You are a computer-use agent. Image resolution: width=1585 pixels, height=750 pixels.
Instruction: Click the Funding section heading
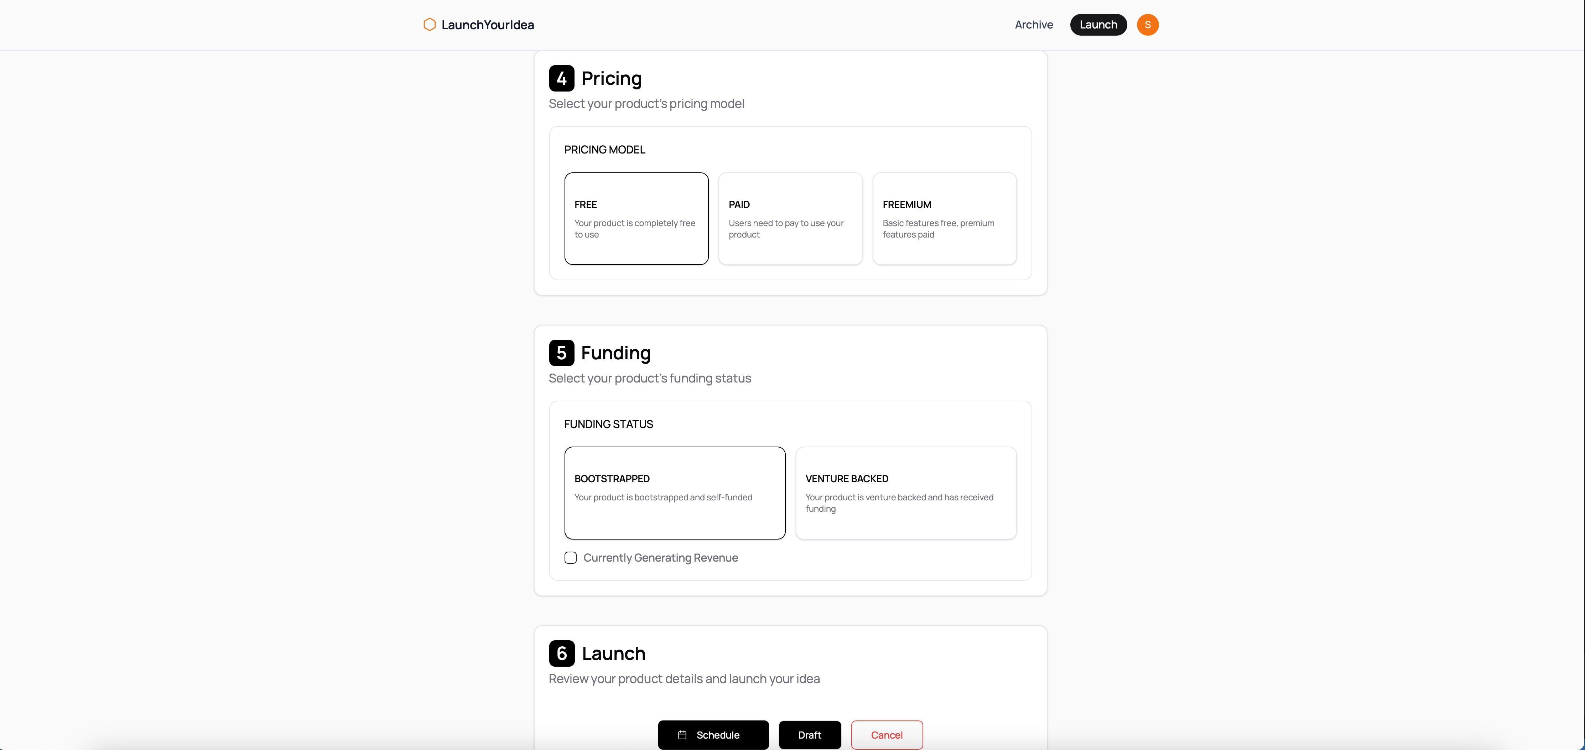[616, 353]
